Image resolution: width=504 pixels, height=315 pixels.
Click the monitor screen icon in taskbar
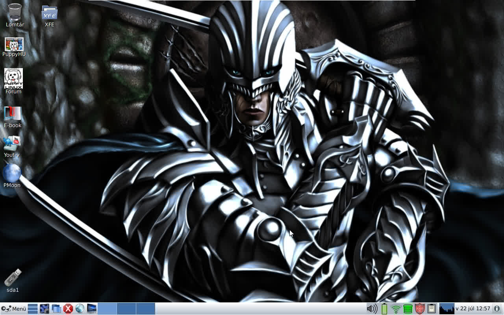[x=92, y=309]
